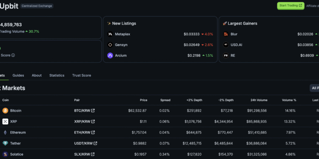Open Gensyn in New Listings
Image resolution: width=319 pixels, height=159 pixels.
121,45
